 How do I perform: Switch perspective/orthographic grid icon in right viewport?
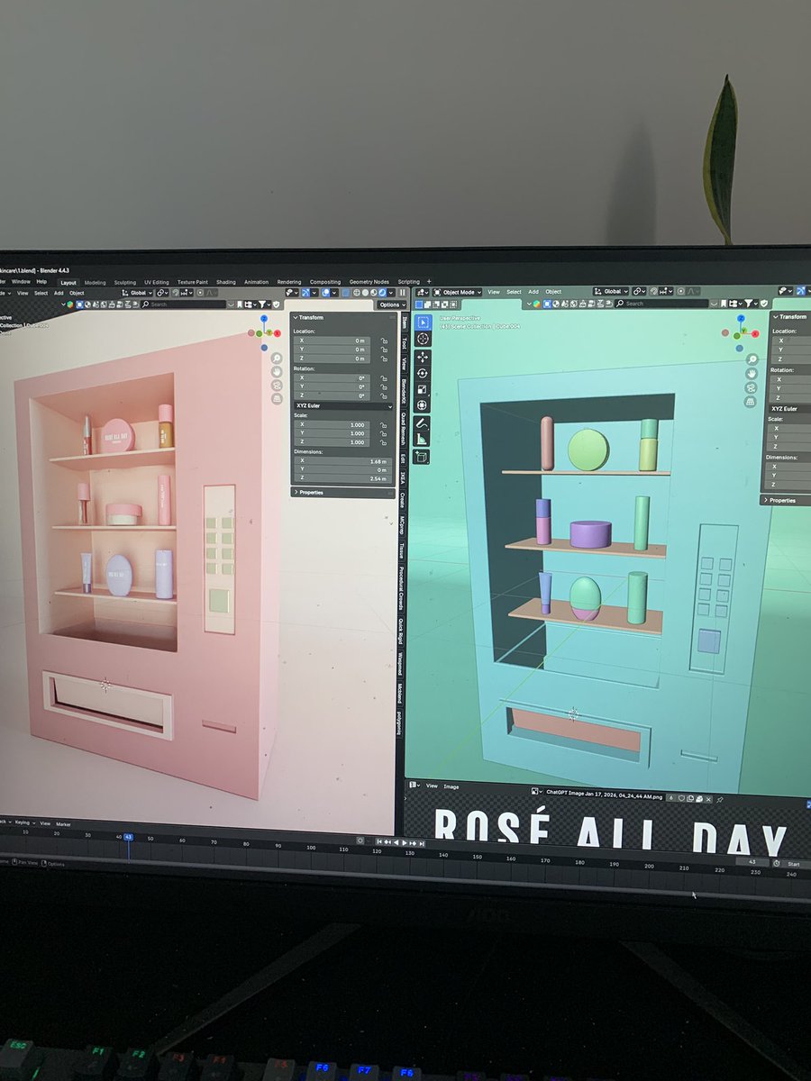(750, 401)
